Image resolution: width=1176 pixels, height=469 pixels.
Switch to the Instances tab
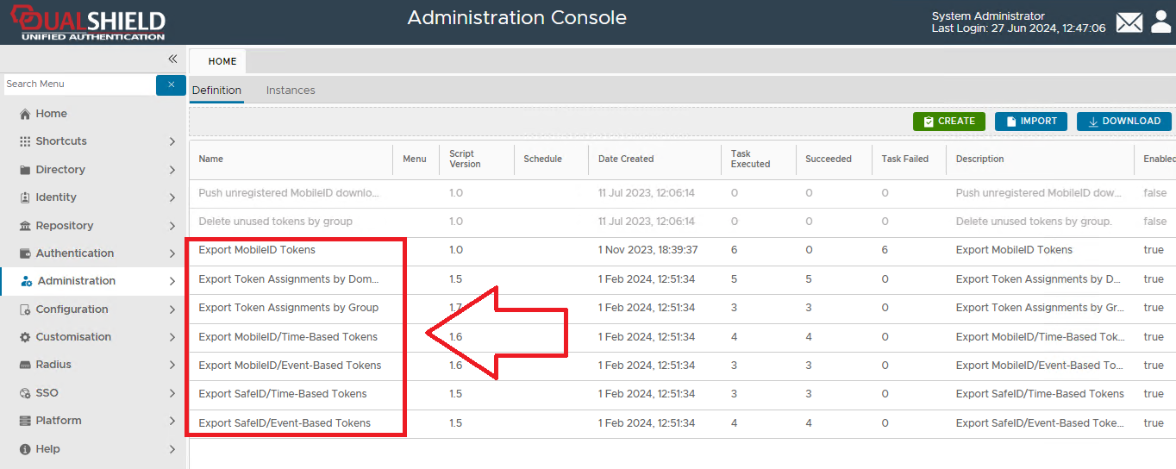pyautogui.click(x=291, y=91)
